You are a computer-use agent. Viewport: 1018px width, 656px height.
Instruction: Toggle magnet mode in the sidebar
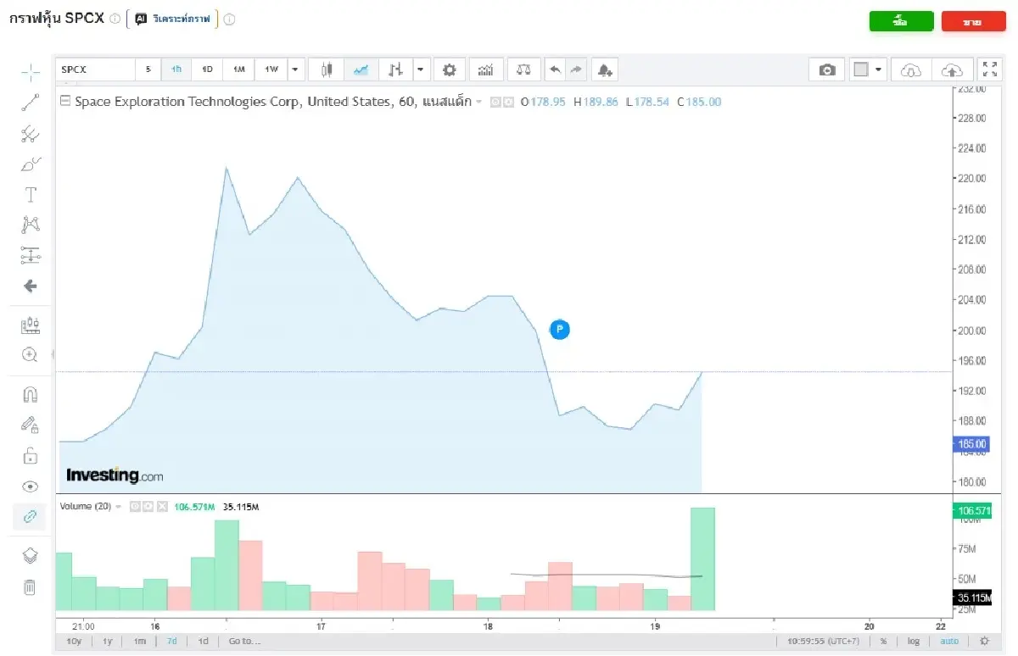(x=30, y=394)
